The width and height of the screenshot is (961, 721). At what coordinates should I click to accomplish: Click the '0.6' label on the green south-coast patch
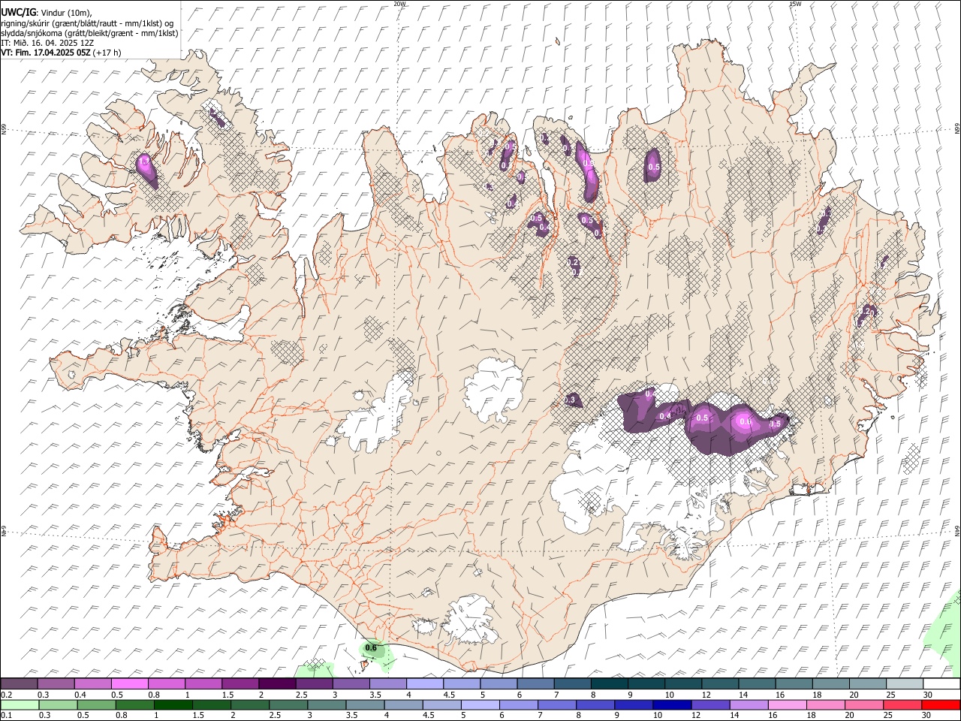click(371, 647)
